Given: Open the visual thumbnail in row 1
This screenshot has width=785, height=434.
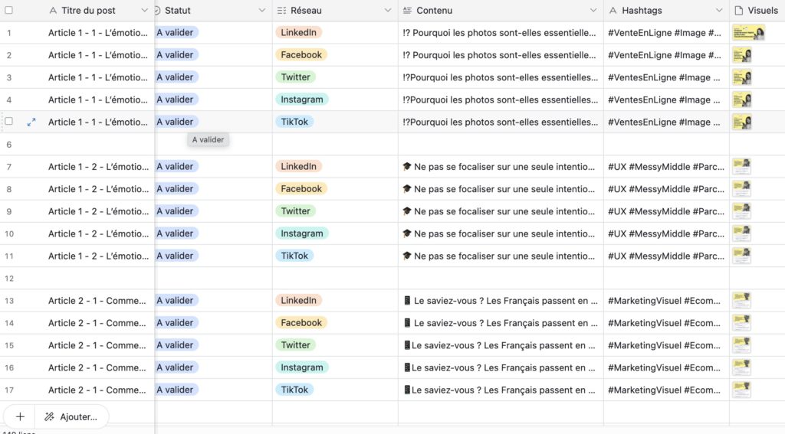Looking at the screenshot, I should (x=748, y=33).
